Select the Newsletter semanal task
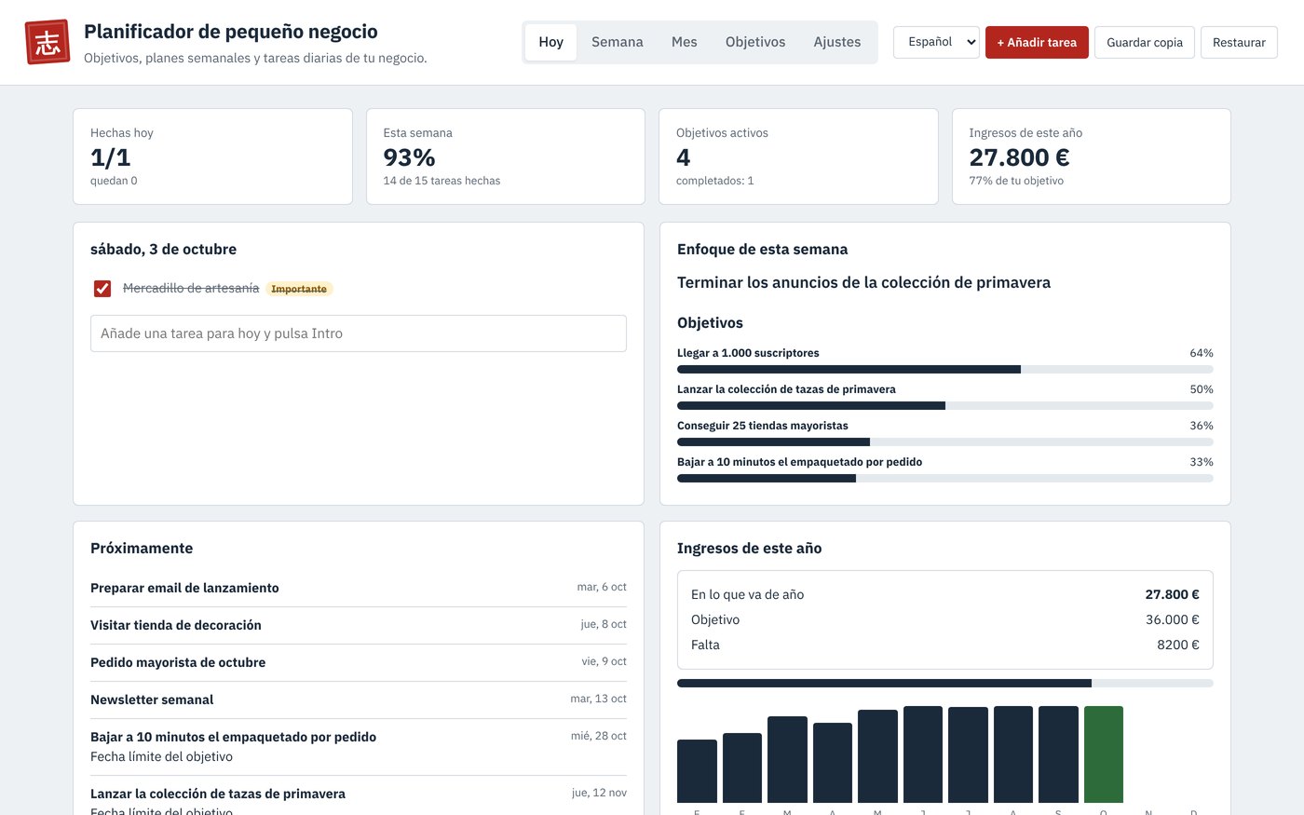 [x=359, y=700]
